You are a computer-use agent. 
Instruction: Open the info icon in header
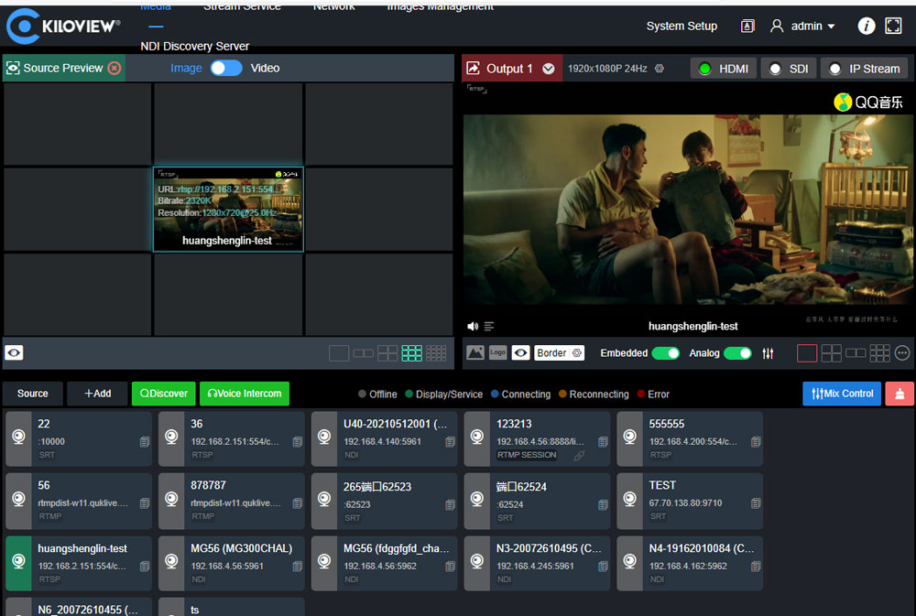(866, 27)
